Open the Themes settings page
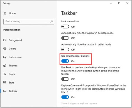Image resolution: width=132 pixels, height=108 pixels. (13, 66)
